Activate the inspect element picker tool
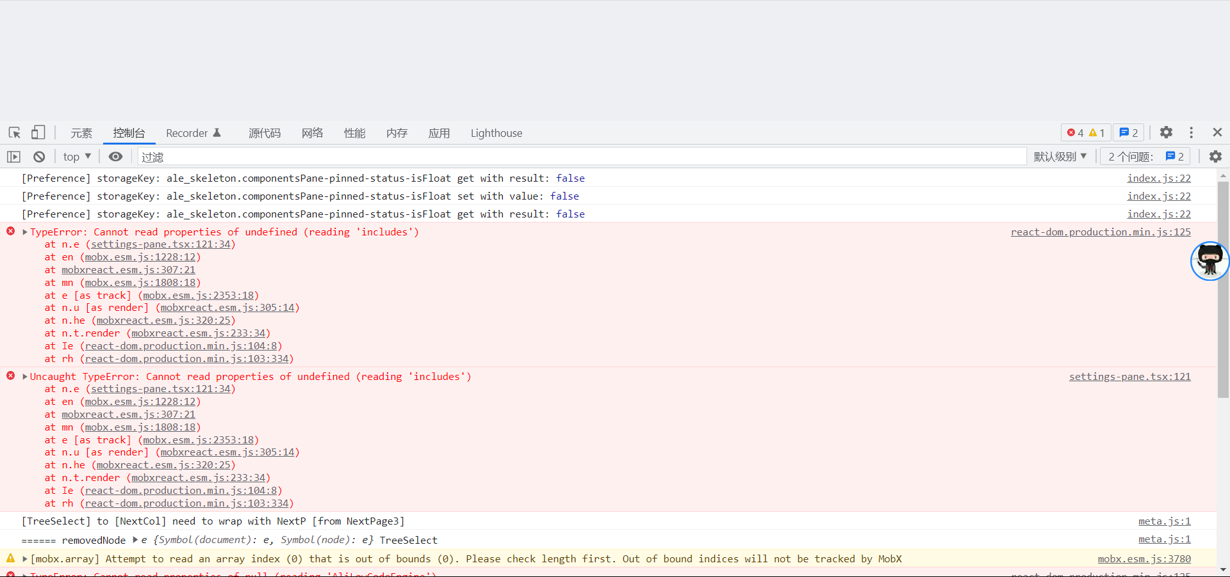 [14, 132]
